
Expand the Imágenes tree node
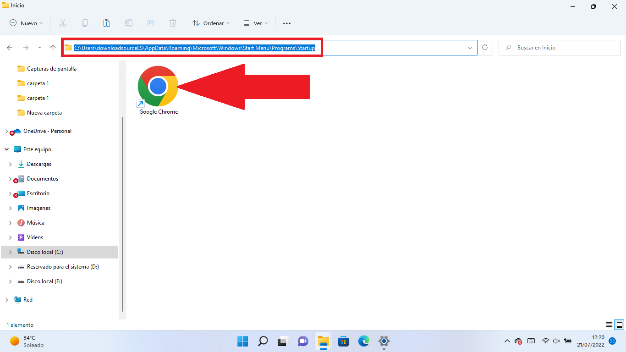pyautogui.click(x=10, y=208)
